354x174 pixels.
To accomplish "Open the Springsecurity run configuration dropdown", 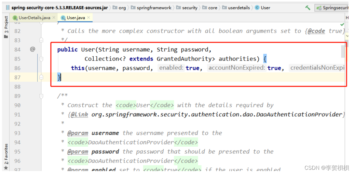I will click(332, 8).
